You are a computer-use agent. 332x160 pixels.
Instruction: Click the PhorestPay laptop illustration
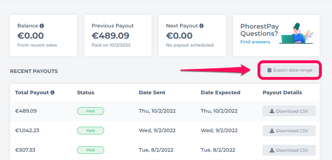297,33
